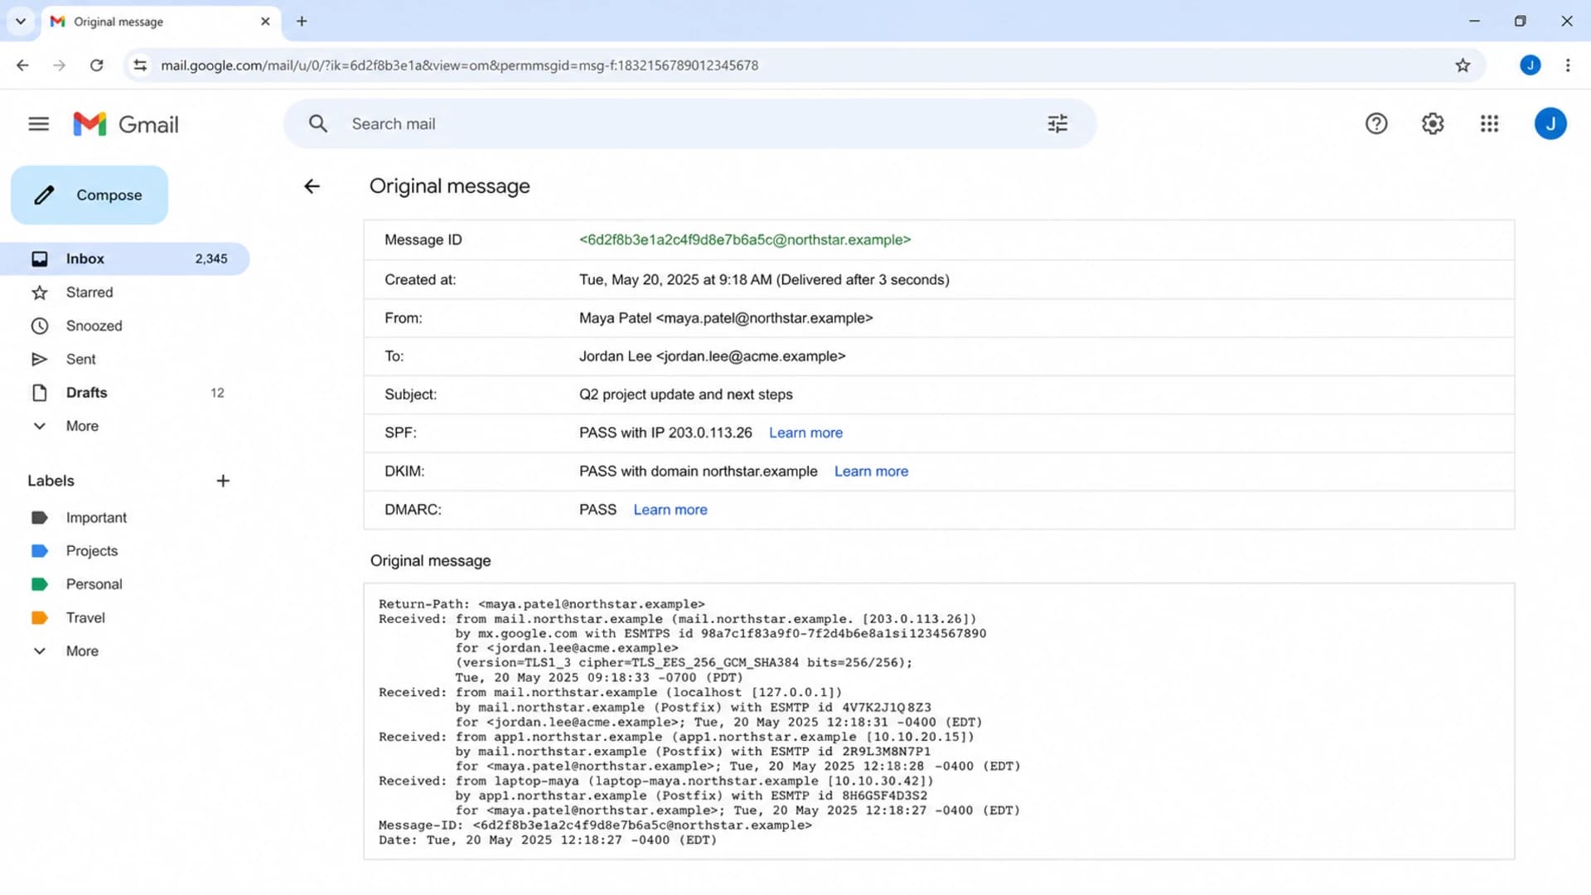
Task: Expand More under the mail folders
Action: click(125, 426)
